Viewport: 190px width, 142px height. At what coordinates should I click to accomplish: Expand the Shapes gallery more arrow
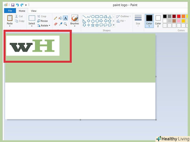click(114, 25)
